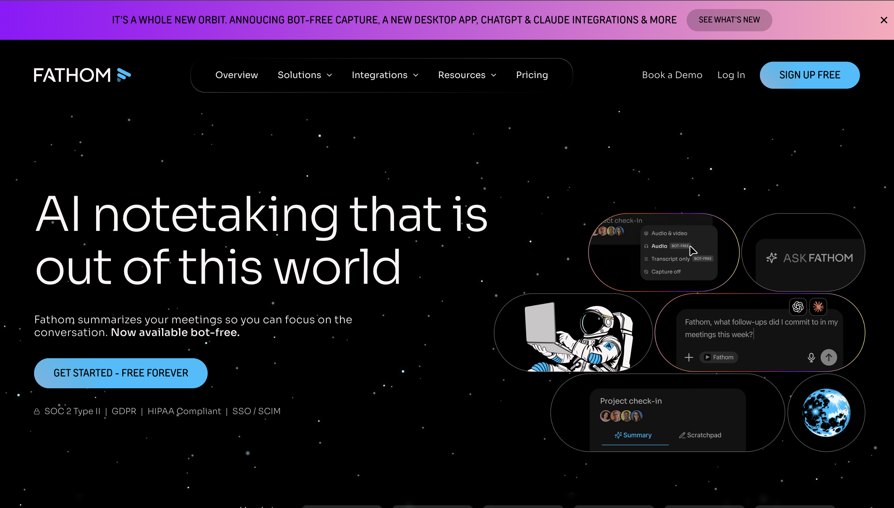Switch to the Scratchpad tab
Image resolution: width=894 pixels, height=508 pixels.
(x=700, y=435)
